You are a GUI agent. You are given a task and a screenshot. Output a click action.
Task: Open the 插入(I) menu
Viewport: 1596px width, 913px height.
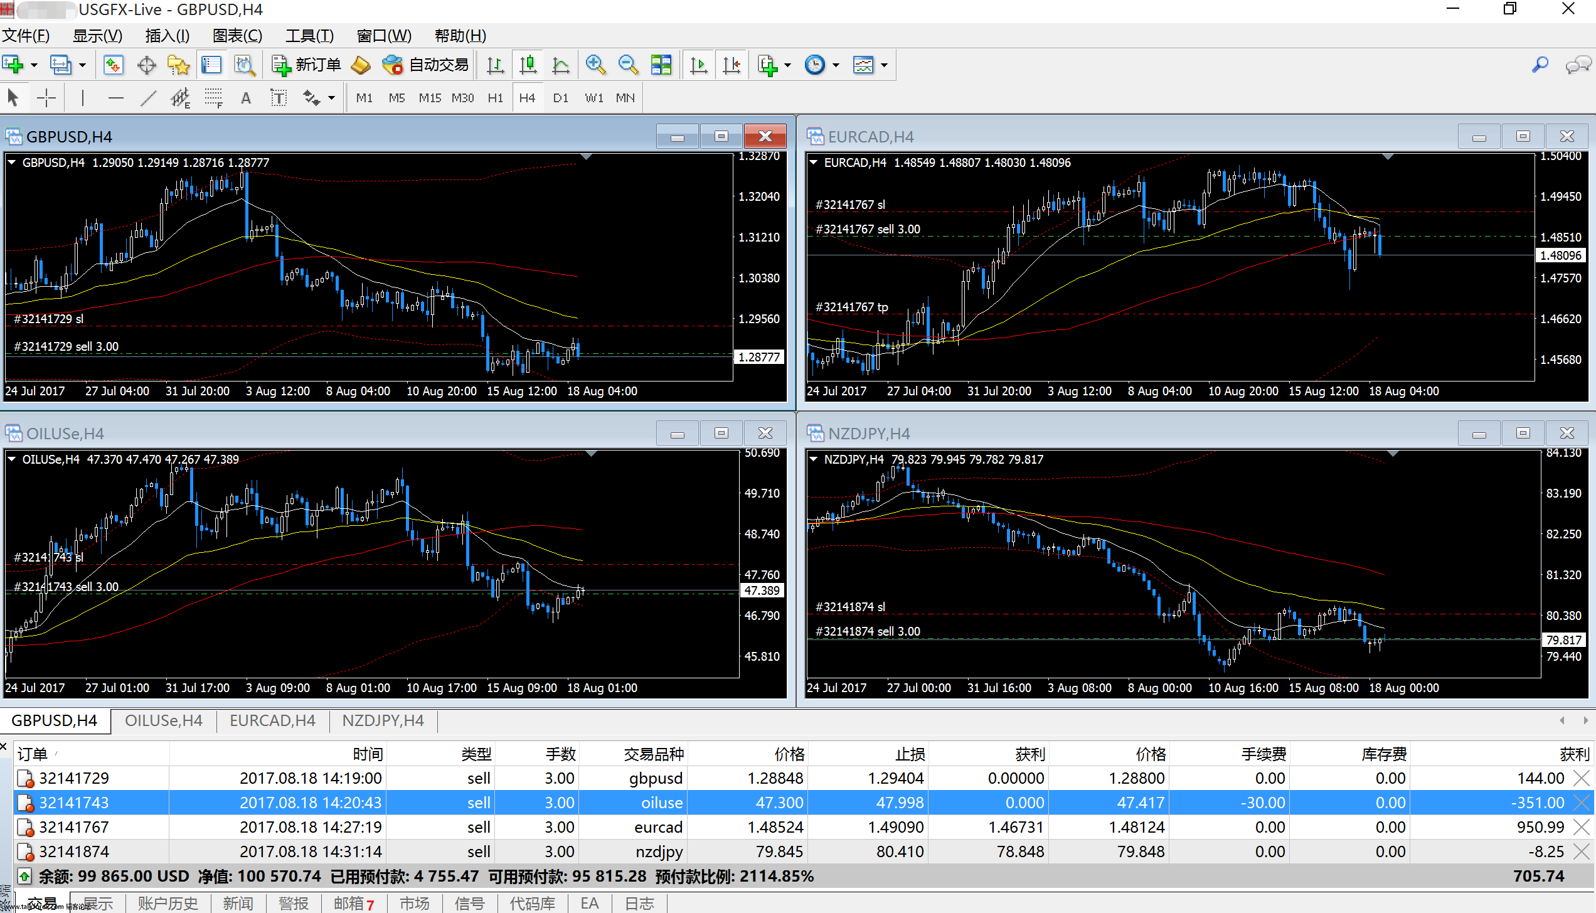(168, 36)
